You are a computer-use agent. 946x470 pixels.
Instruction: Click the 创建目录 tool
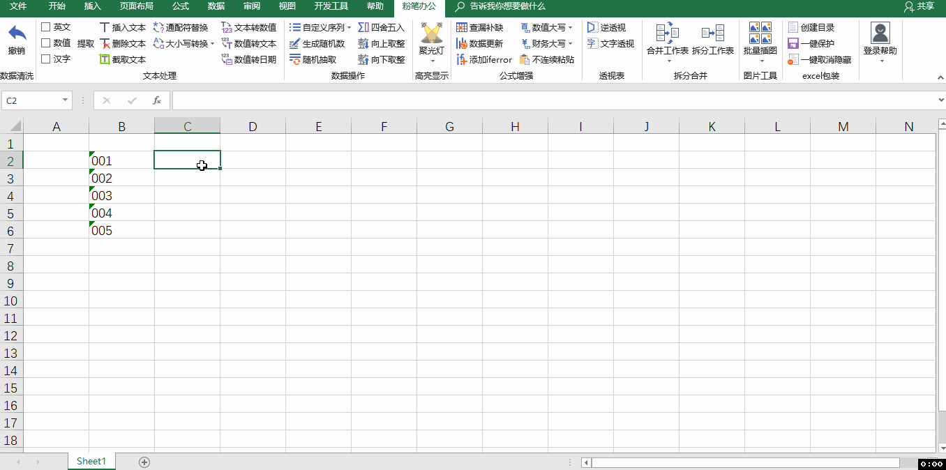click(811, 27)
